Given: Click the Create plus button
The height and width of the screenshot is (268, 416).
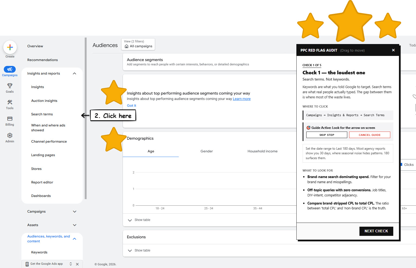Looking at the screenshot, I should [10, 48].
